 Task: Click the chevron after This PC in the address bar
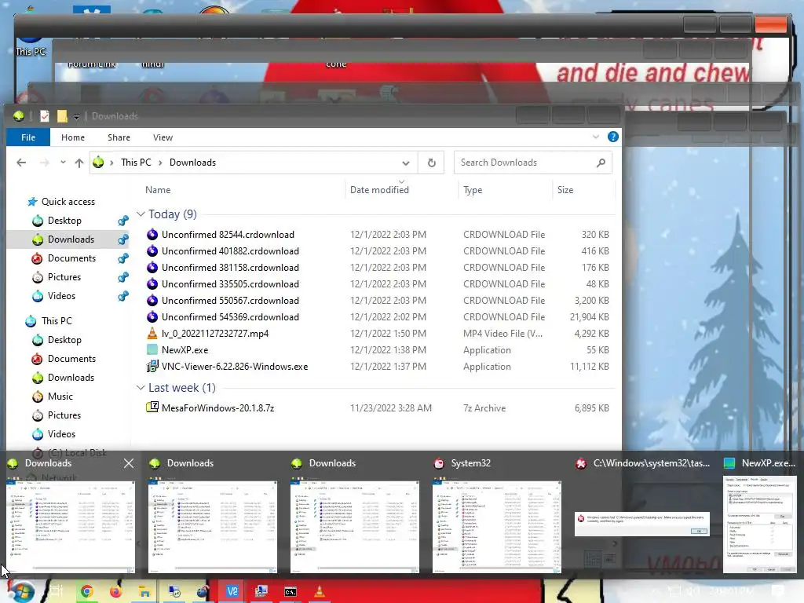point(160,163)
